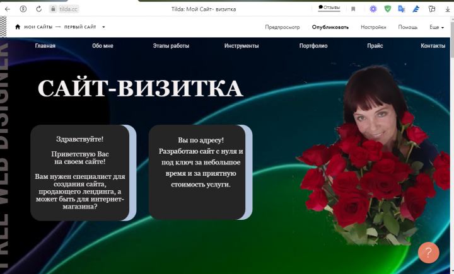Click the Tilda home house icon
This screenshot has height=274, width=454.
[18, 27]
